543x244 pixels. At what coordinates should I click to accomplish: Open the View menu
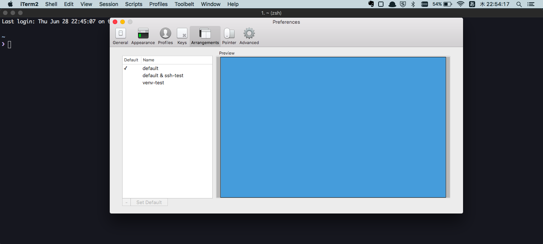[x=86, y=4]
